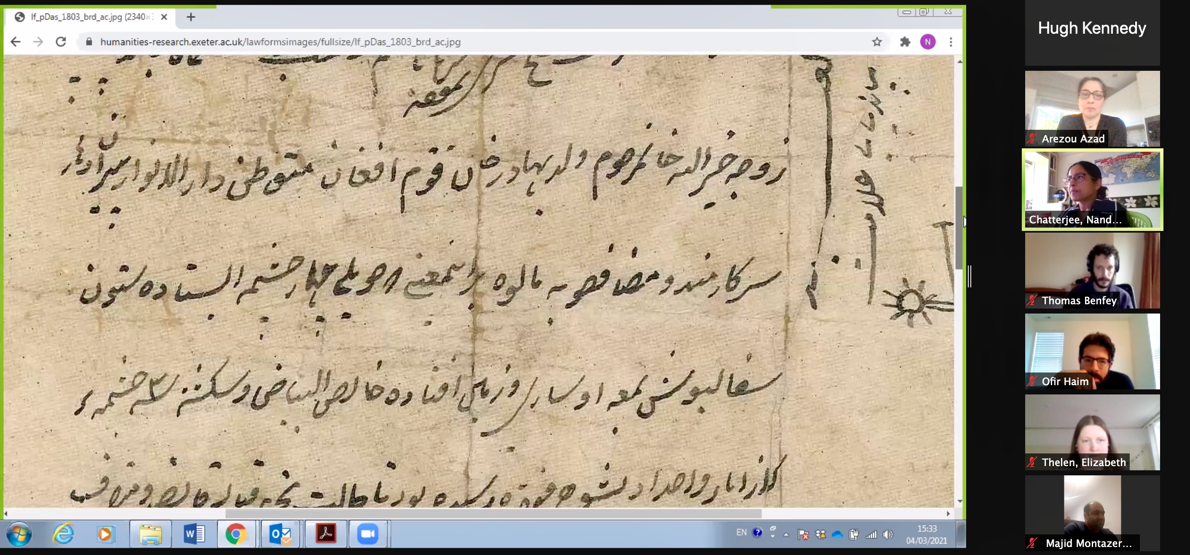1190x555 pixels.
Task: Open the Chrome extensions puzzle icon
Action: (x=905, y=42)
